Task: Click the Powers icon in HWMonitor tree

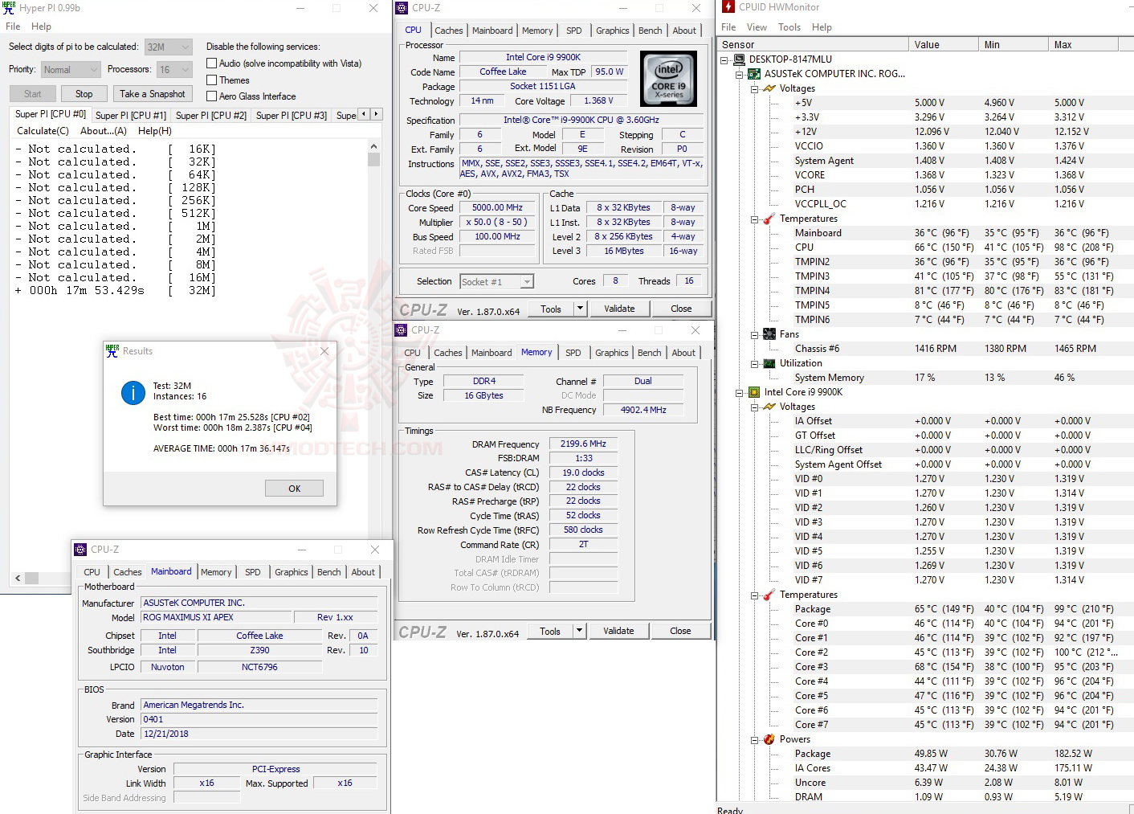Action: click(x=769, y=739)
